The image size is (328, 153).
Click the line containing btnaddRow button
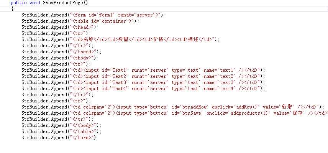173,107
